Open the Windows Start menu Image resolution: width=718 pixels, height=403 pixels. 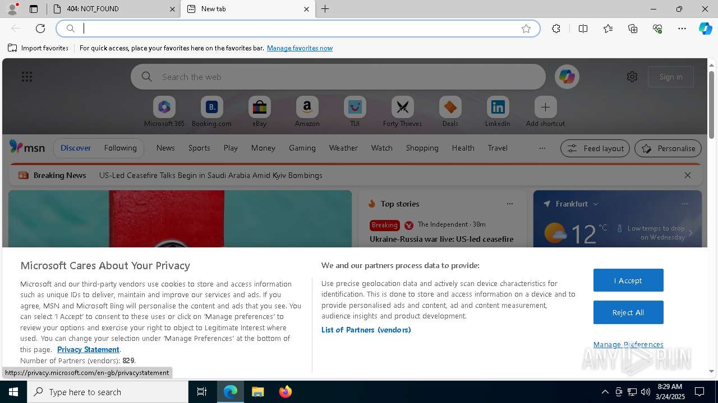pos(13,392)
